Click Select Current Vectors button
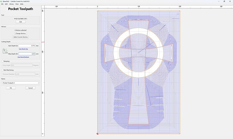Image resolution: width=233 pixels, height=139 pixels. click(21, 37)
